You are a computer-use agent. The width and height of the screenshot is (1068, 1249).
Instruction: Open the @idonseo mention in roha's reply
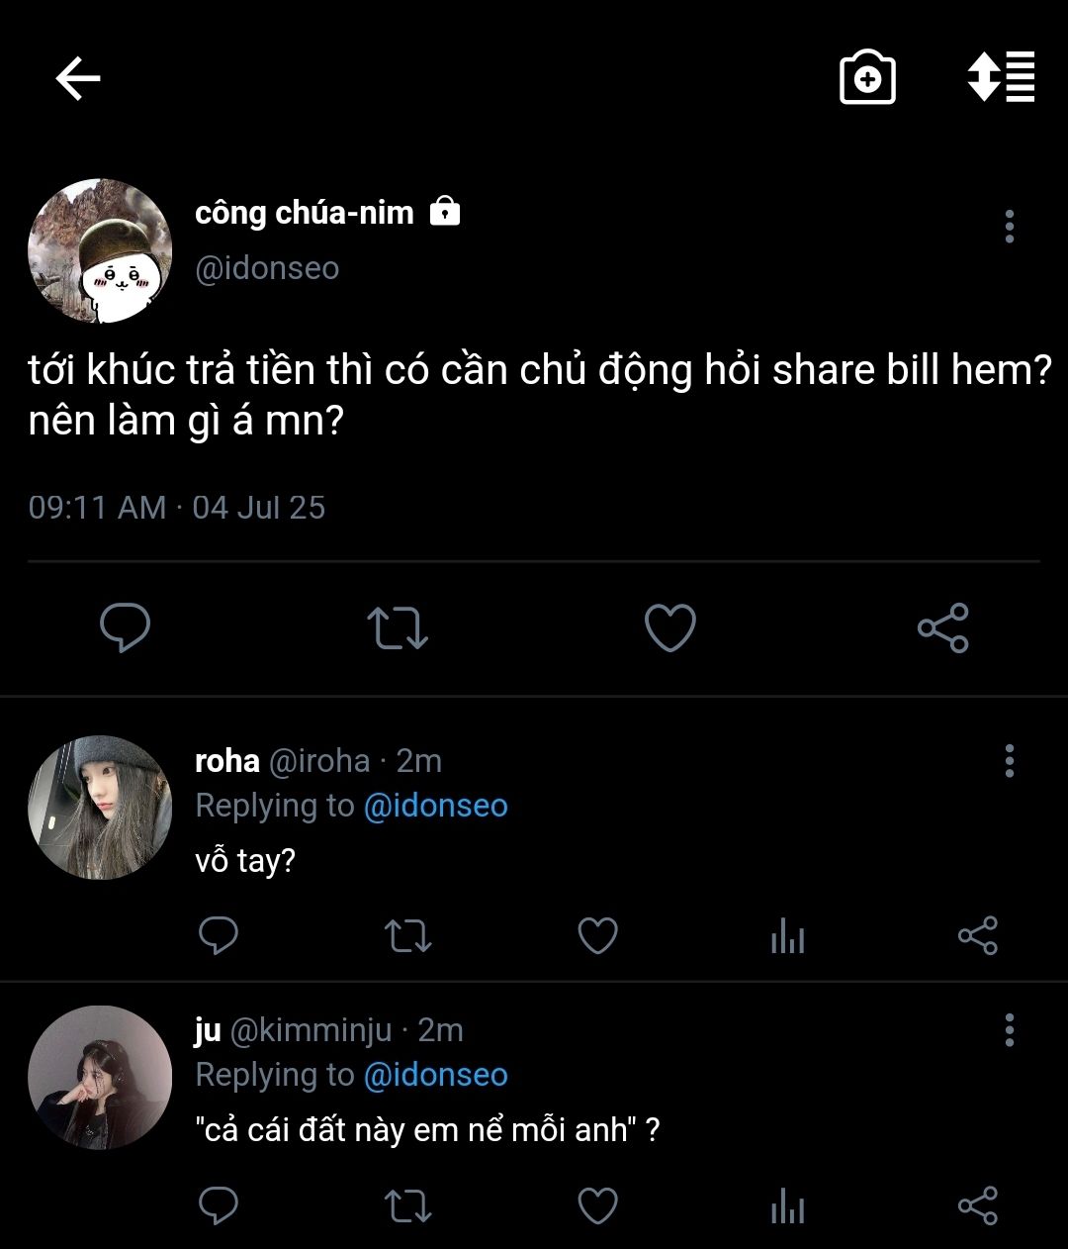435,806
